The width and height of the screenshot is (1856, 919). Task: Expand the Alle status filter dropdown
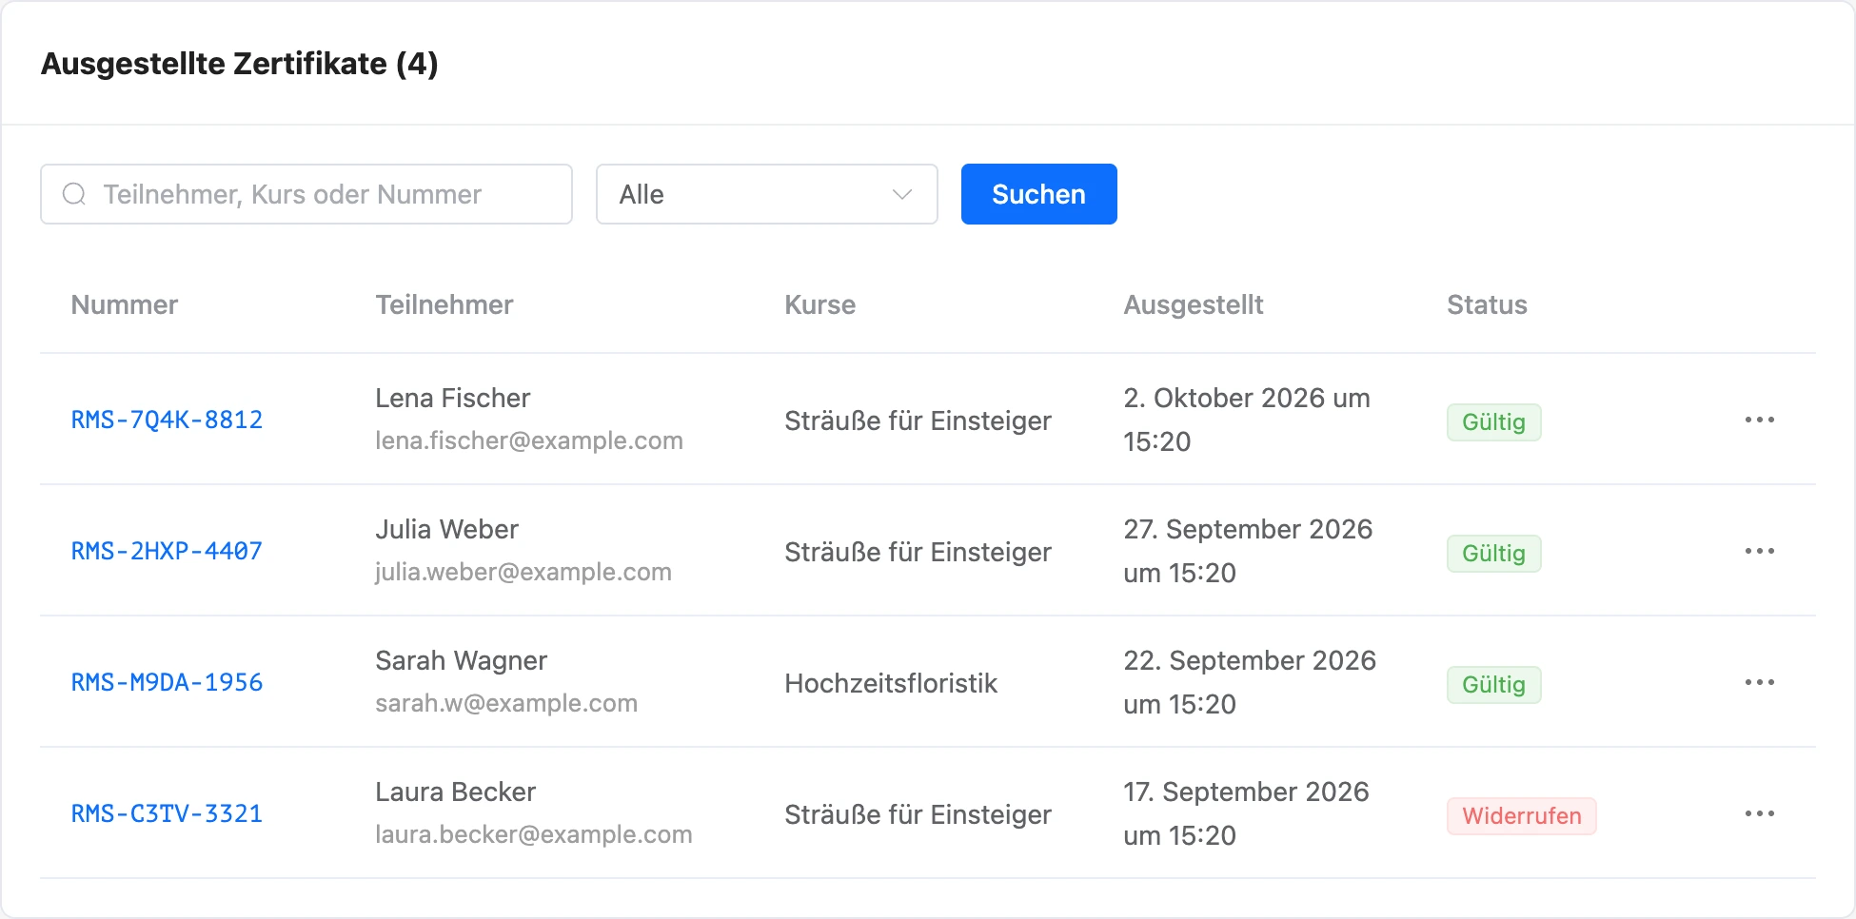766,194
